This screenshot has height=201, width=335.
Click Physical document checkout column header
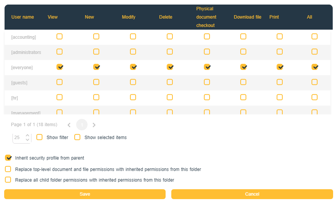(x=206, y=17)
